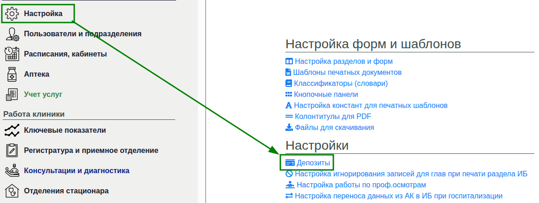Open Кнопочные панели link

coord(326,94)
